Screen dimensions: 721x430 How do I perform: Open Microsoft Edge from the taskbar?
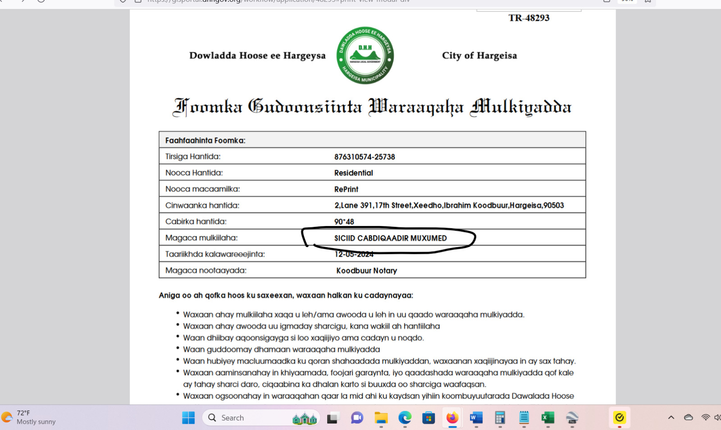[405, 418]
